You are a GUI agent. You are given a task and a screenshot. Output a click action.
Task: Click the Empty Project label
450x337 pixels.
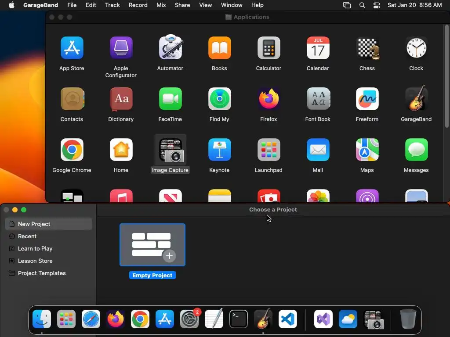tap(152, 275)
